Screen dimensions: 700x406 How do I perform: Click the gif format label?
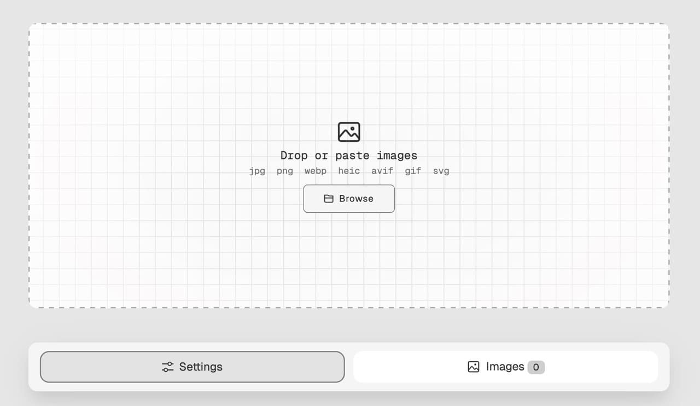pos(413,171)
